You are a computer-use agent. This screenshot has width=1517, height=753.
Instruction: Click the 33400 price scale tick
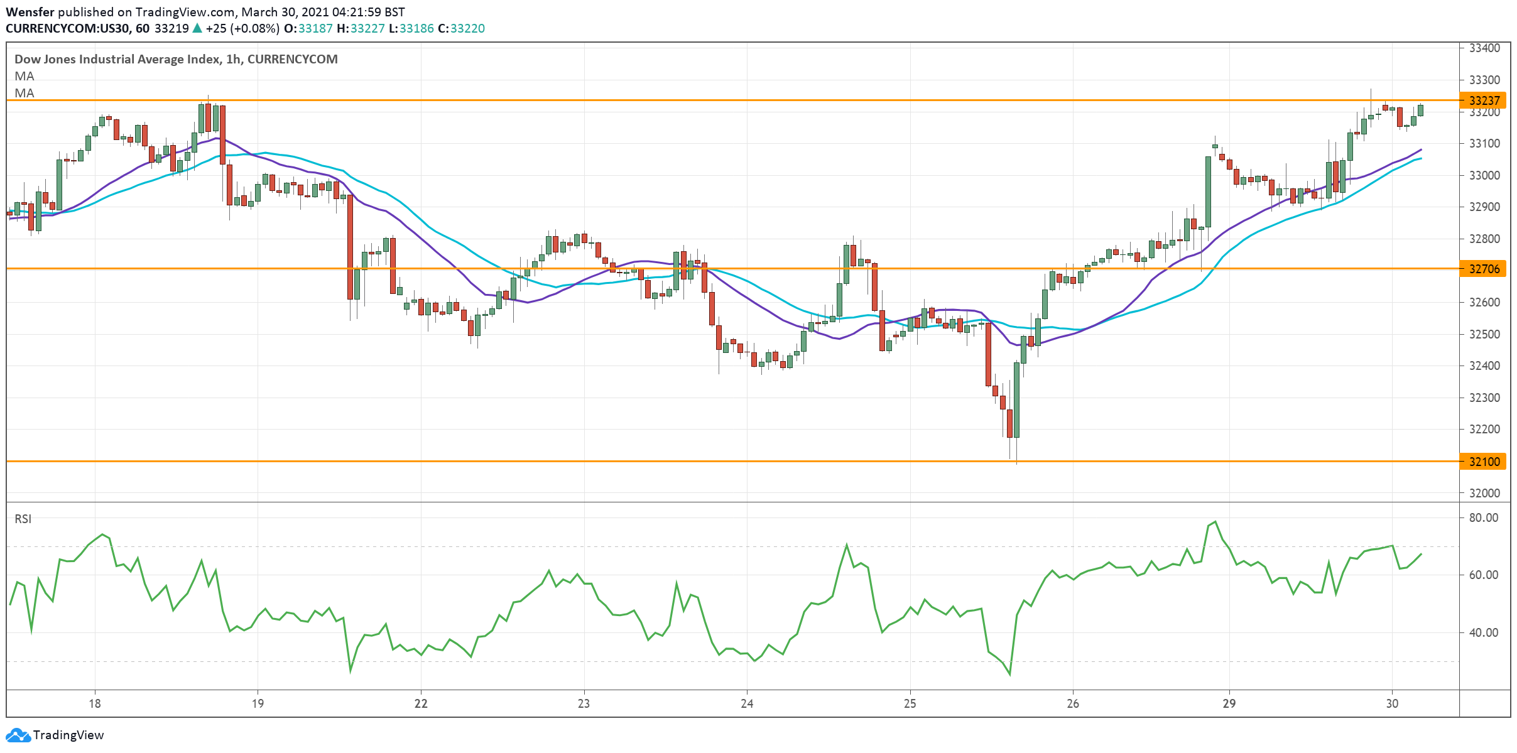(x=1484, y=48)
